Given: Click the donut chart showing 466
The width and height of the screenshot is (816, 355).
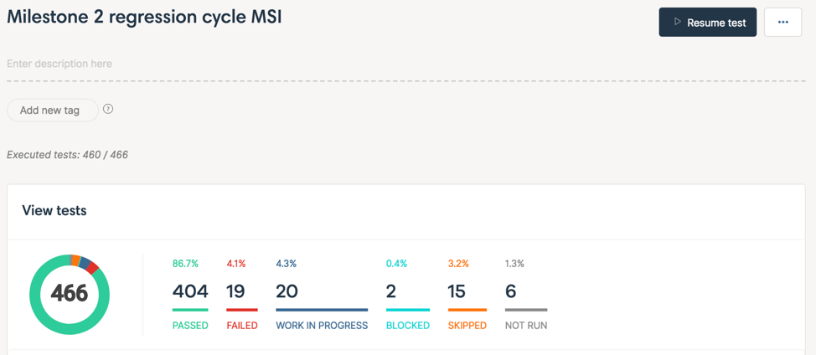Looking at the screenshot, I should (70, 294).
